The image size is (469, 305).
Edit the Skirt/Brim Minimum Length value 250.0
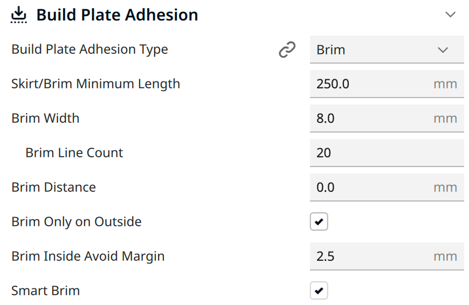pos(387,84)
